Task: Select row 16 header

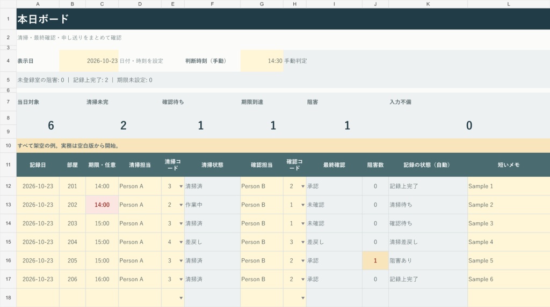Action: coord(8,260)
